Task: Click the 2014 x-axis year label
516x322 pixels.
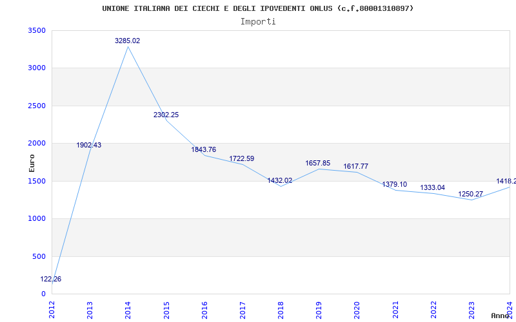Action: (x=128, y=310)
